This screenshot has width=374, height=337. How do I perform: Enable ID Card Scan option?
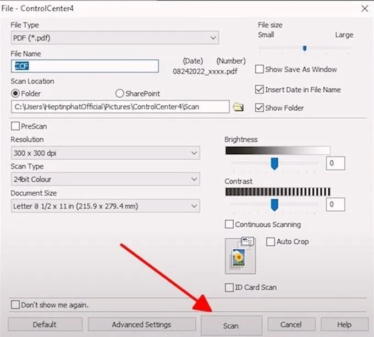click(229, 287)
